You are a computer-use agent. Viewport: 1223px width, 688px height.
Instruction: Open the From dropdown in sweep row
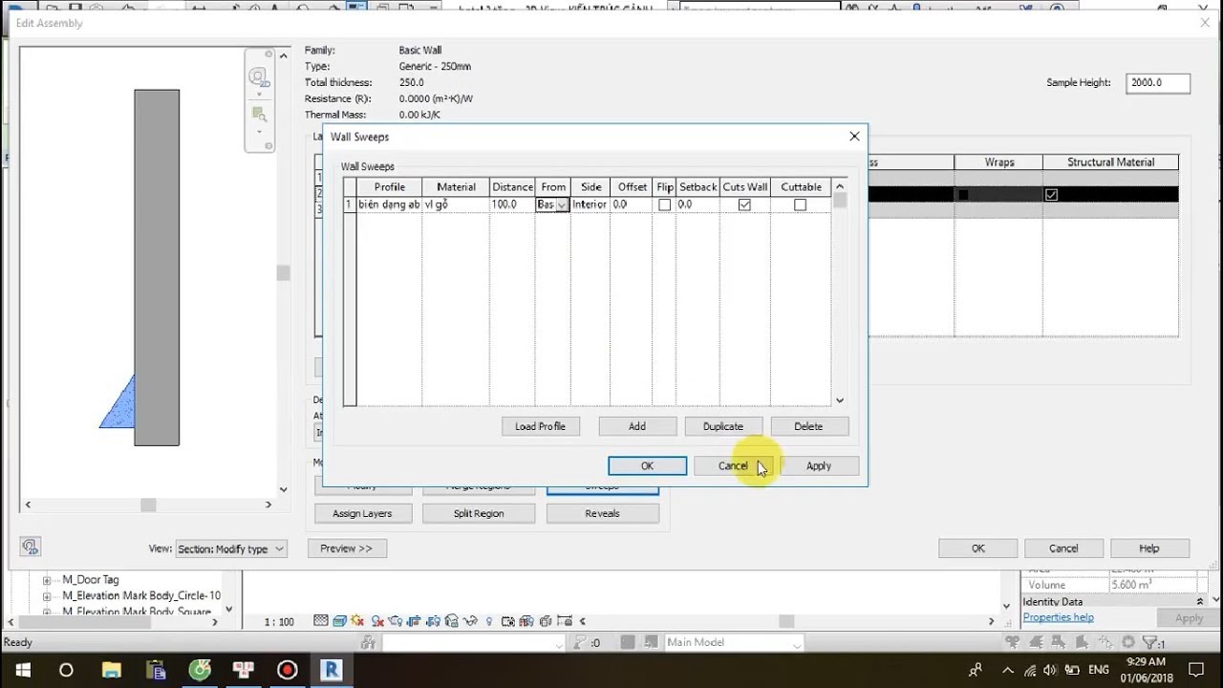[562, 204]
